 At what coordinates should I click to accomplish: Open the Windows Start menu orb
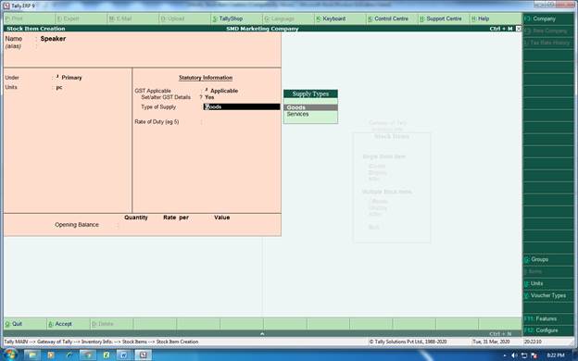tap(10, 355)
